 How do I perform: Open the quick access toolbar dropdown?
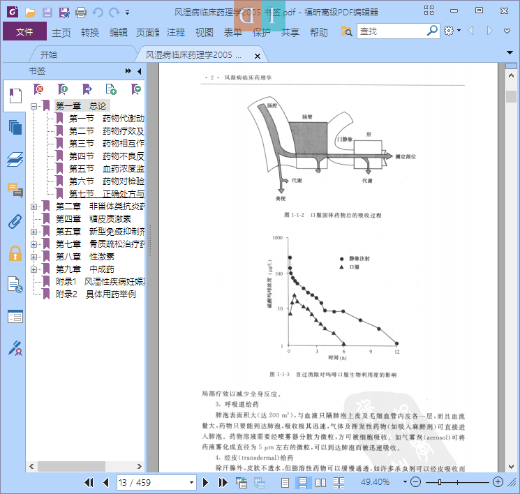point(127,13)
